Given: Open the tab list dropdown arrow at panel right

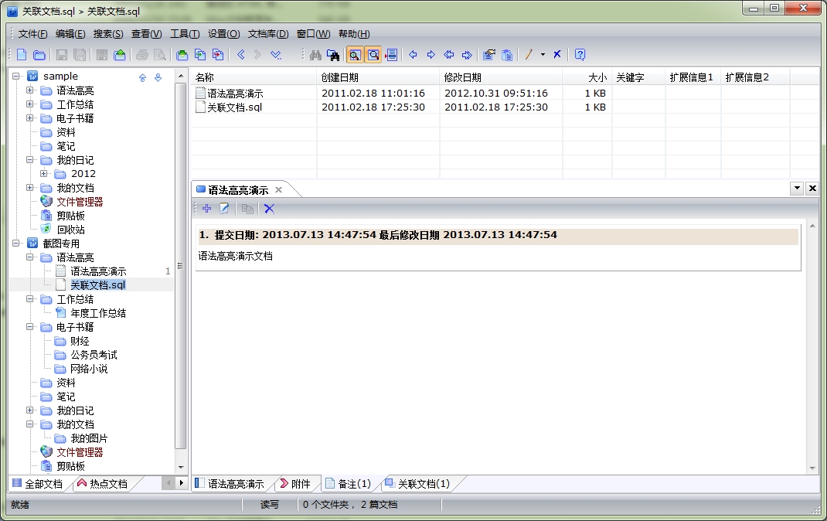Looking at the screenshot, I should 797,189.
